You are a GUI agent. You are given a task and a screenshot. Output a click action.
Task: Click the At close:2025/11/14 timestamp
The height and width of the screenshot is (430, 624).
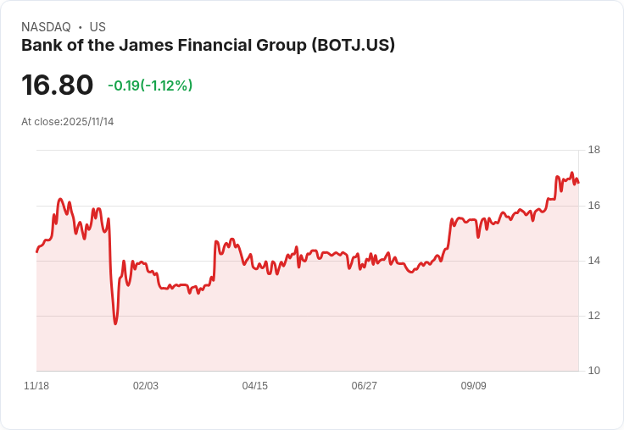coord(67,122)
